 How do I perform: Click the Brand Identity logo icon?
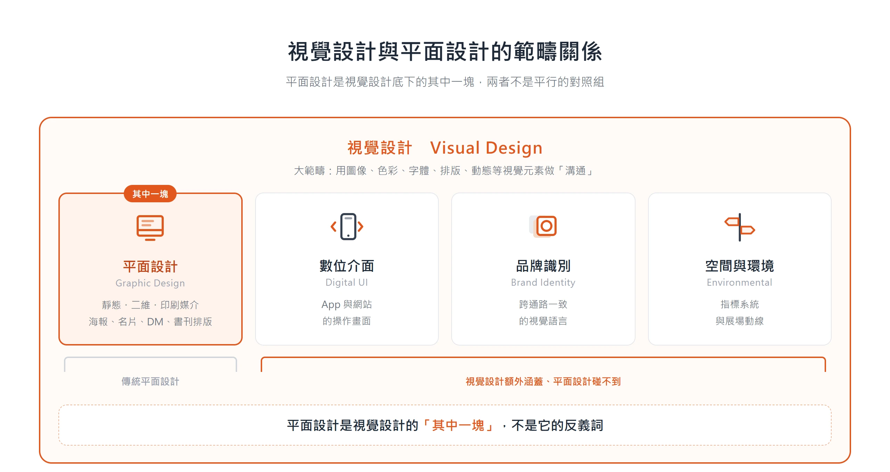[x=543, y=226]
